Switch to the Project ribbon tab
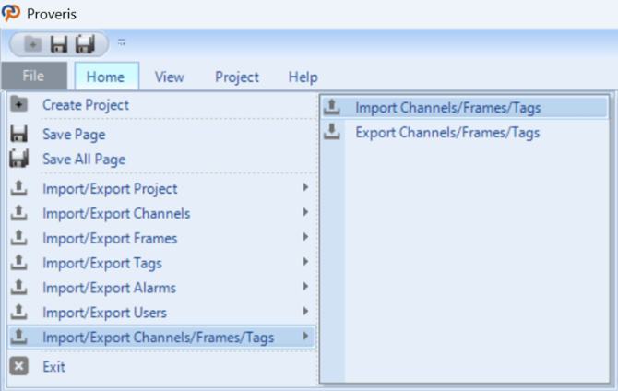Viewport: 618px width, 391px height. (x=237, y=77)
